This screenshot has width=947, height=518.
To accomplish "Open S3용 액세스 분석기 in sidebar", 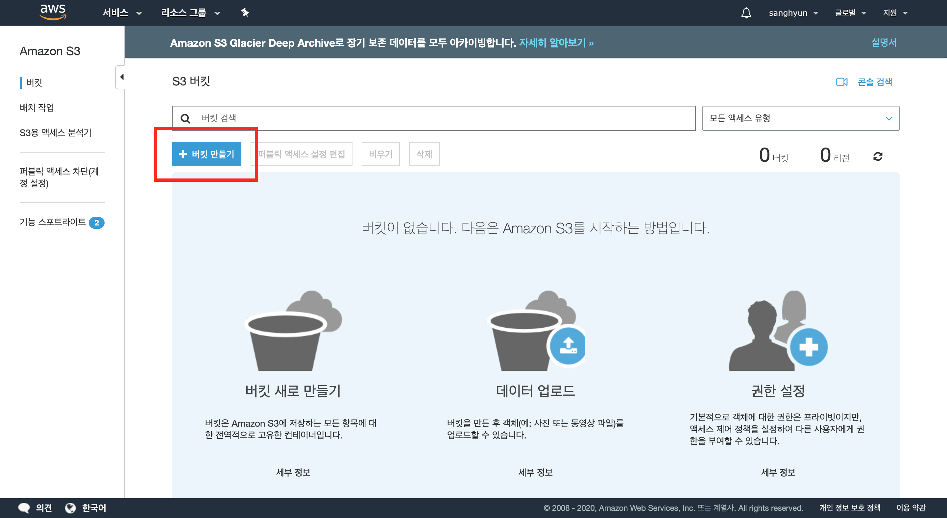I will (55, 132).
